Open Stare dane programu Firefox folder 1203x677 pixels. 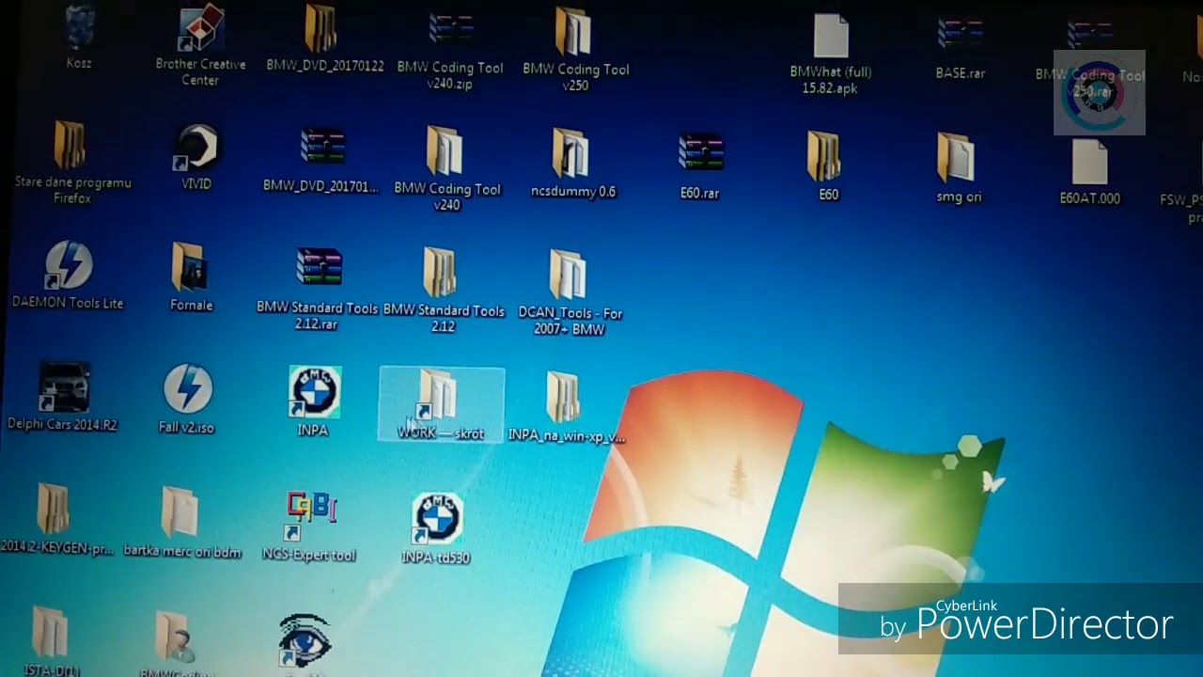click(x=72, y=162)
